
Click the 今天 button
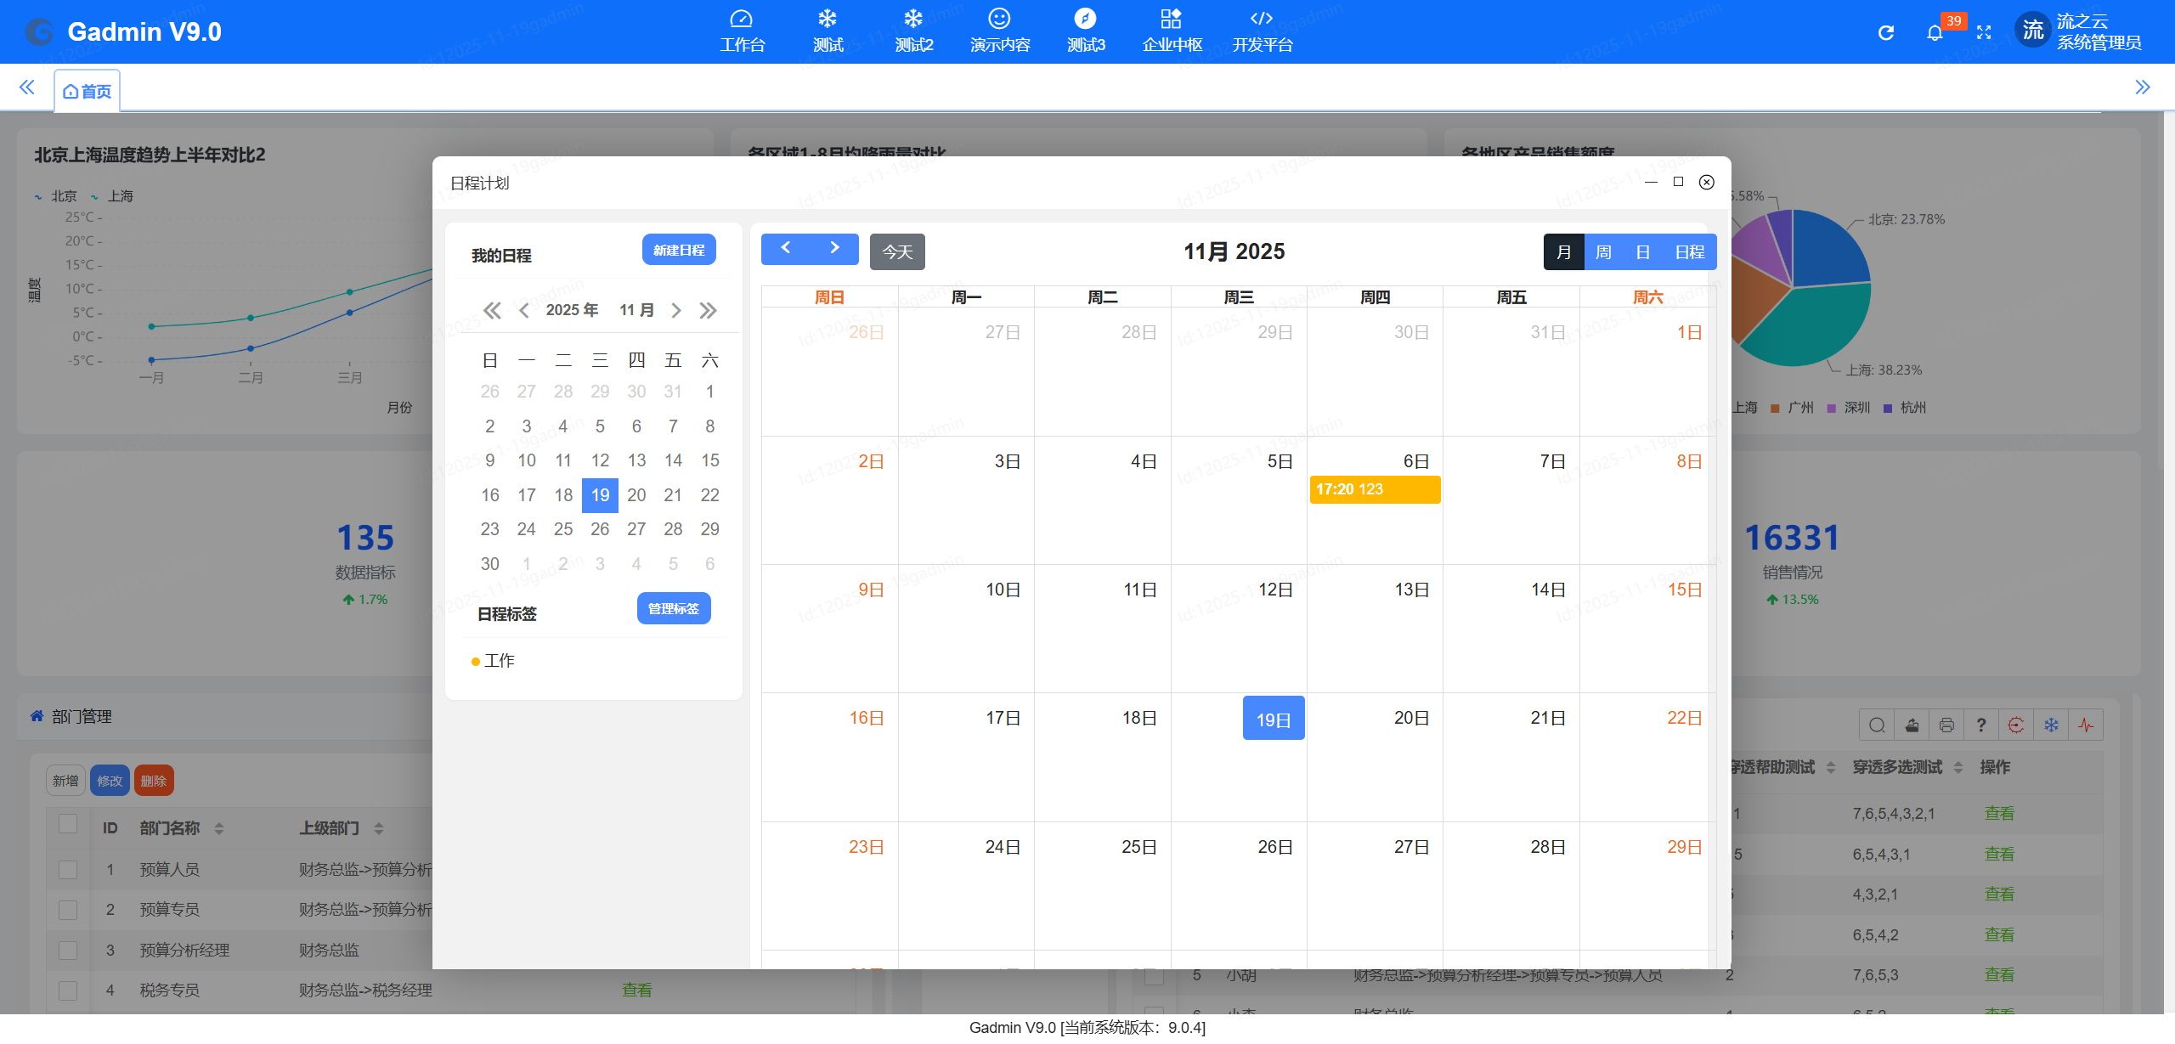tap(897, 252)
